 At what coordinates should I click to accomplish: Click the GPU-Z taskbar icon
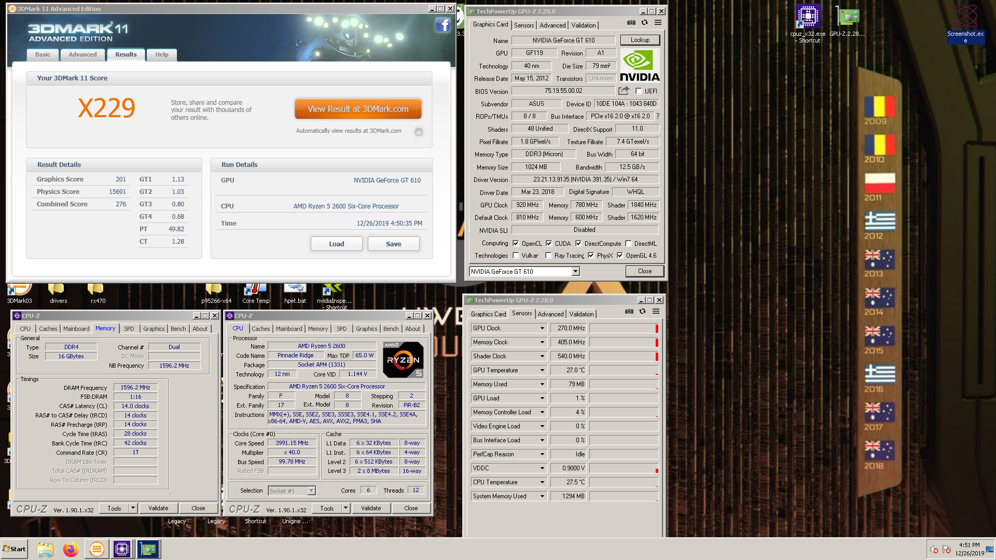pos(148,549)
